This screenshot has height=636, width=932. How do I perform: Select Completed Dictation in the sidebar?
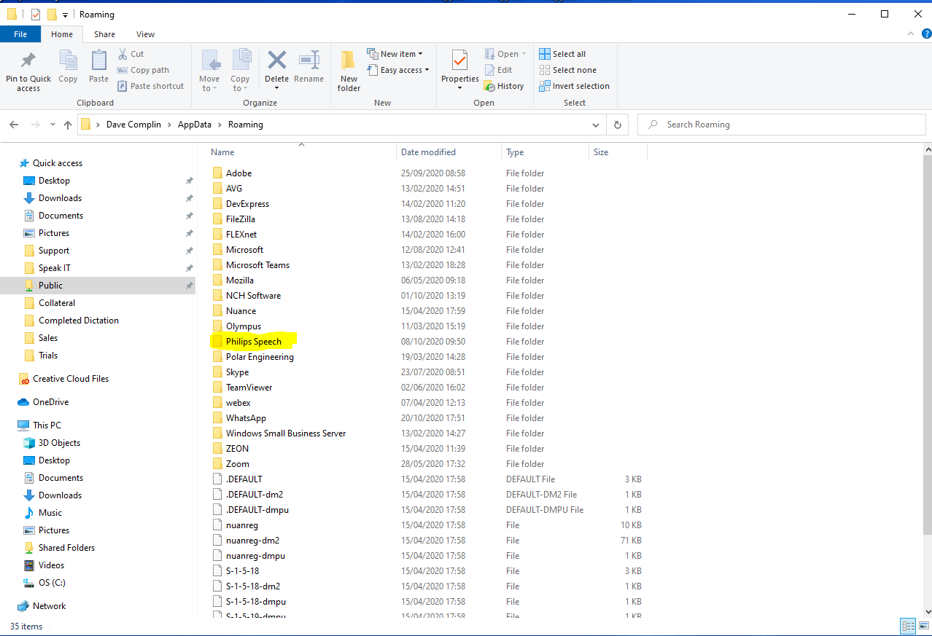click(x=78, y=321)
